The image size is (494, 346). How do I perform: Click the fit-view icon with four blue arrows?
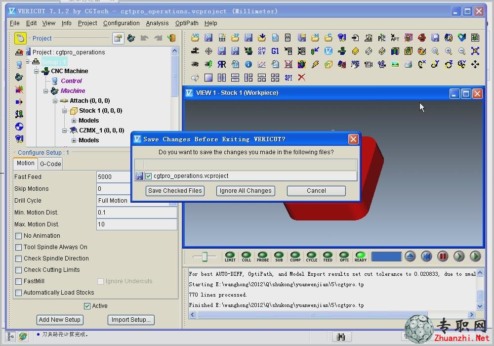click(x=475, y=51)
